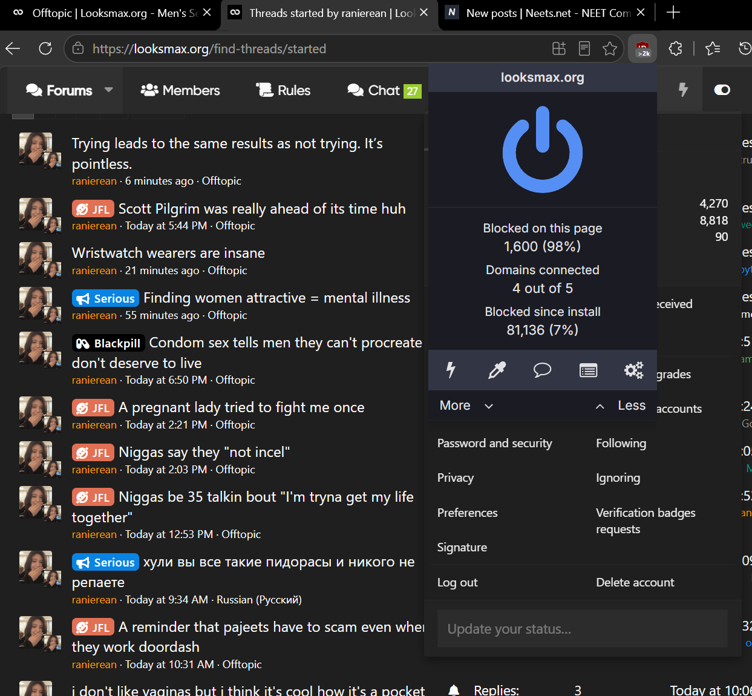Screen dimensions: 752x696
Task: Open browser history clock icon
Action: [x=745, y=48]
